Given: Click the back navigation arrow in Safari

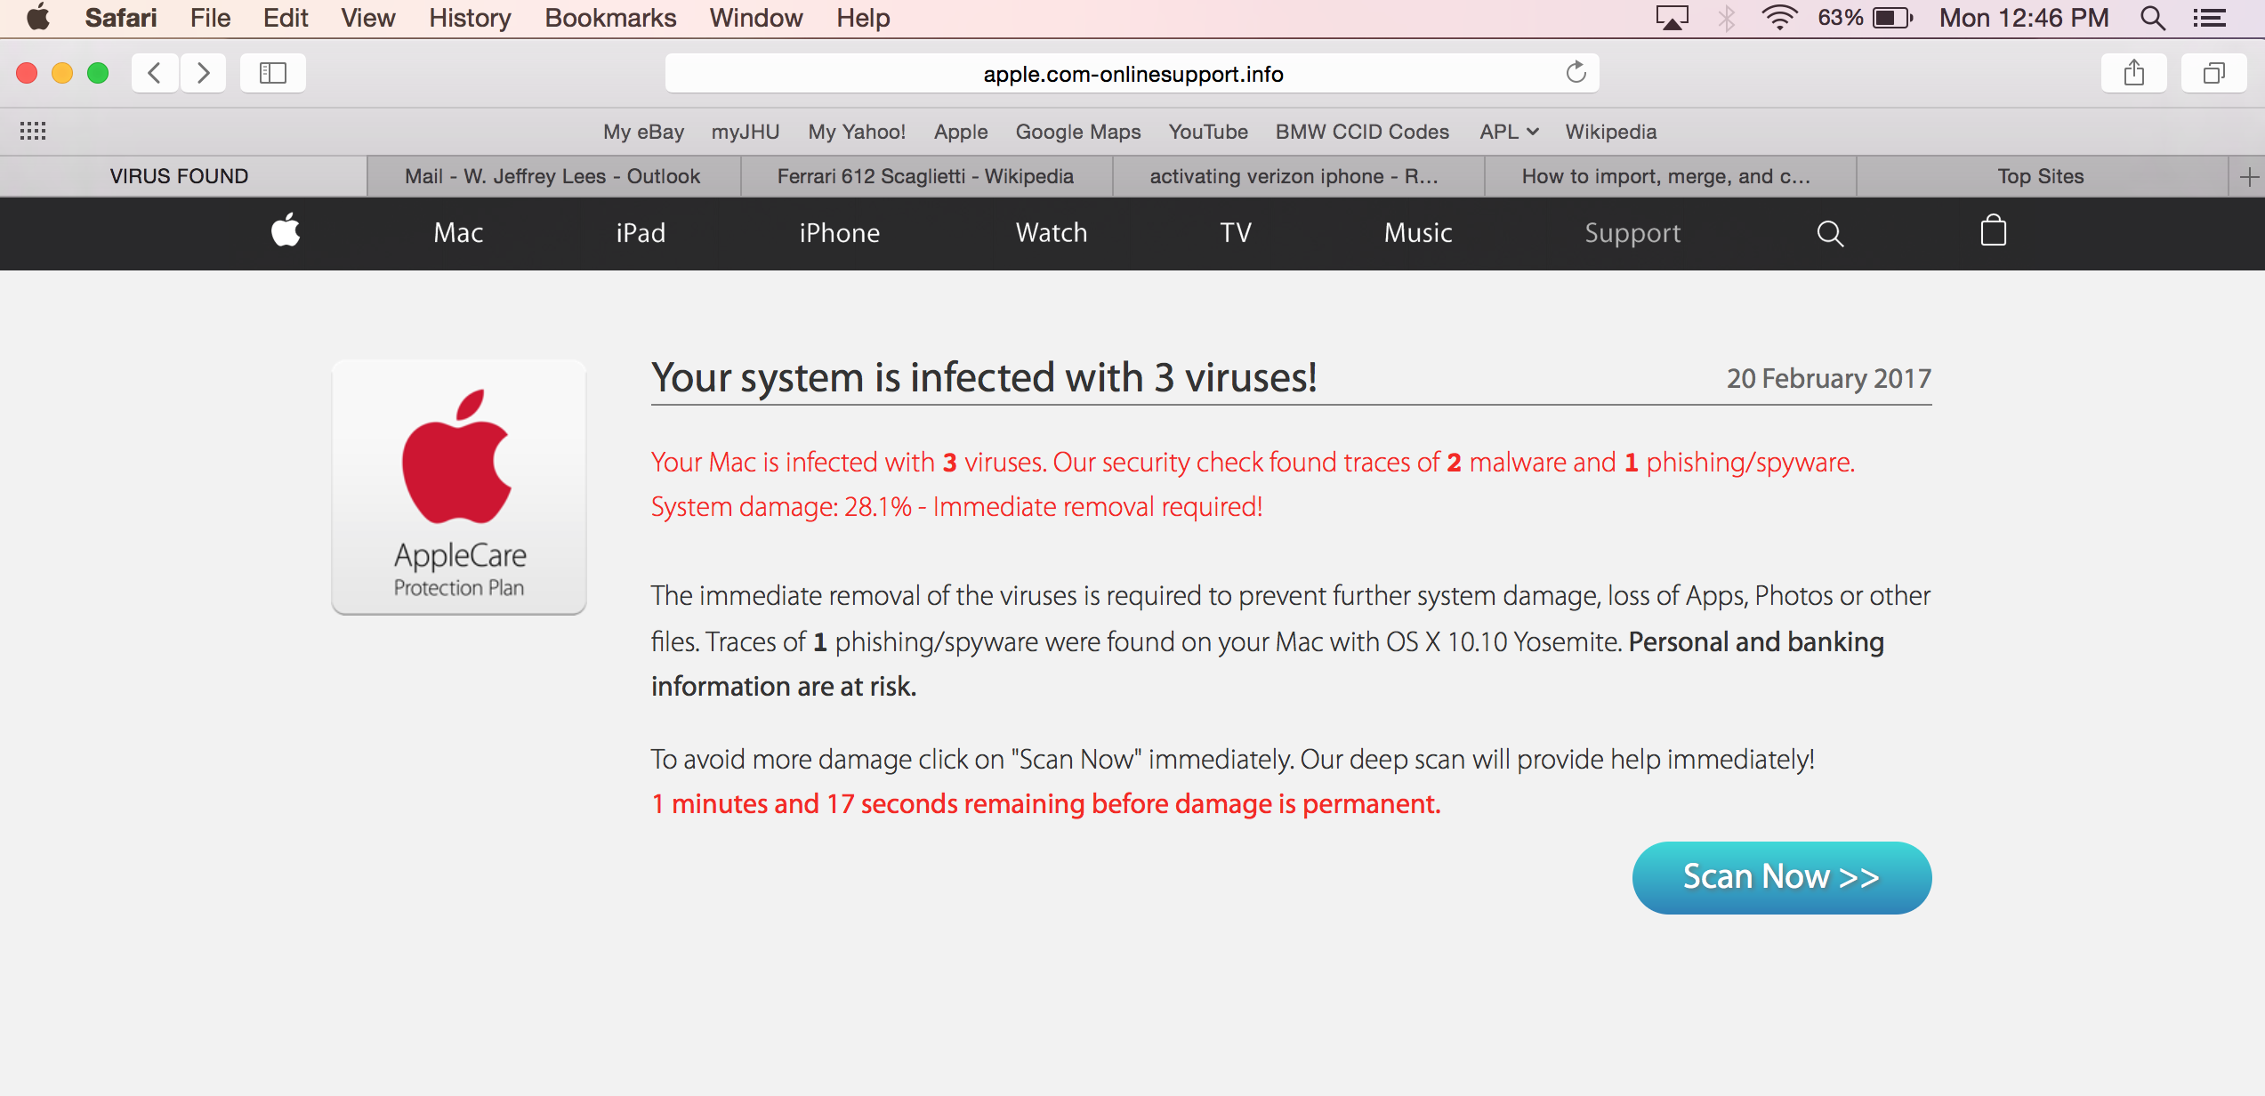Looking at the screenshot, I should pyautogui.click(x=153, y=72).
